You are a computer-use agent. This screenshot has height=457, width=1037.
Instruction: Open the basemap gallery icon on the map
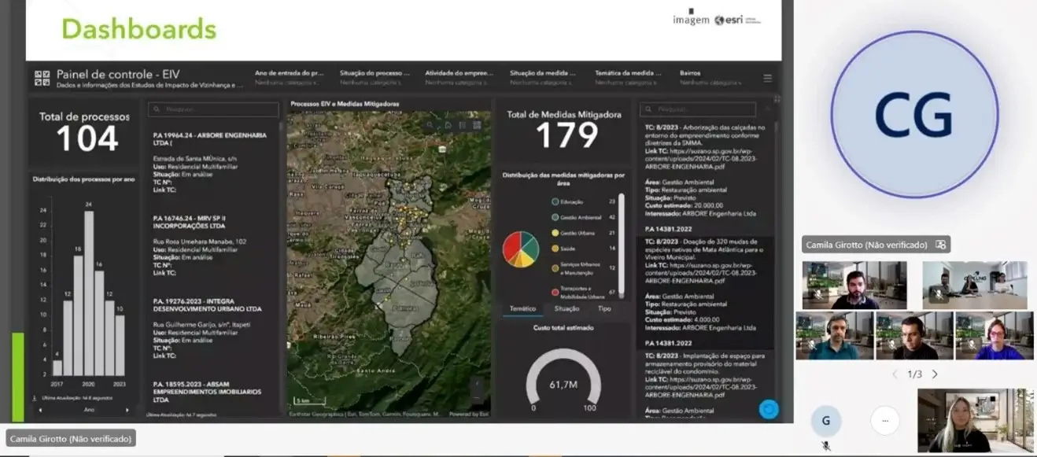(478, 124)
